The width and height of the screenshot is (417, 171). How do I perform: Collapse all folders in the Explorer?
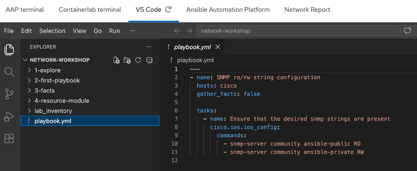click(149, 60)
